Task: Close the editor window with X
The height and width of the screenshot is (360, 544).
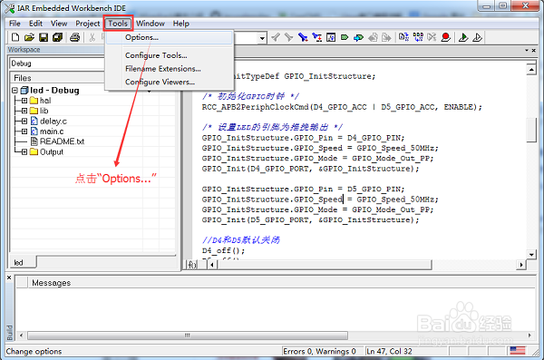Action: click(534, 51)
